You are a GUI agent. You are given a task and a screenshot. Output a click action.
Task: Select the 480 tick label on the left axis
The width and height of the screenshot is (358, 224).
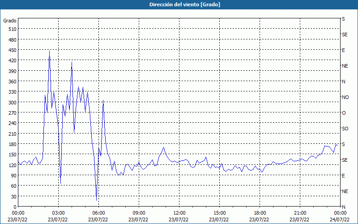pos(13,40)
